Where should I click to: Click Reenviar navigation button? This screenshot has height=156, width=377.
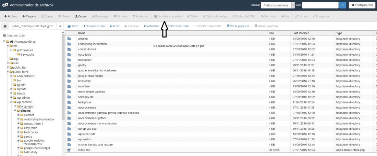(132, 26)
